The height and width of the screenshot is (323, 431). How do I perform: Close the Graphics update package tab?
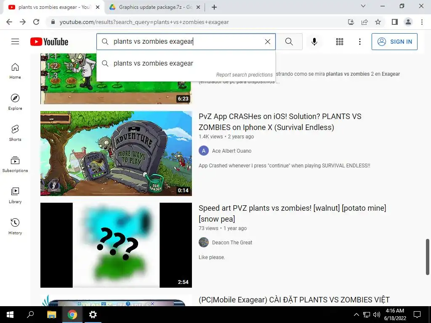tap(198, 8)
